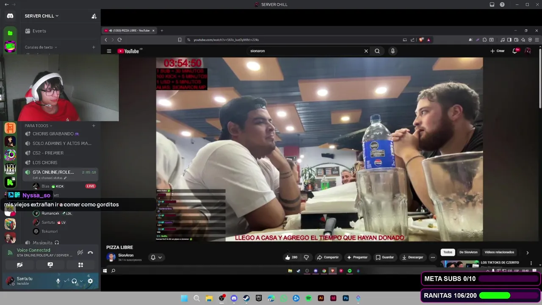The width and height of the screenshot is (542, 305).
Task: Click browser address bar URL
Action: tap(226, 40)
